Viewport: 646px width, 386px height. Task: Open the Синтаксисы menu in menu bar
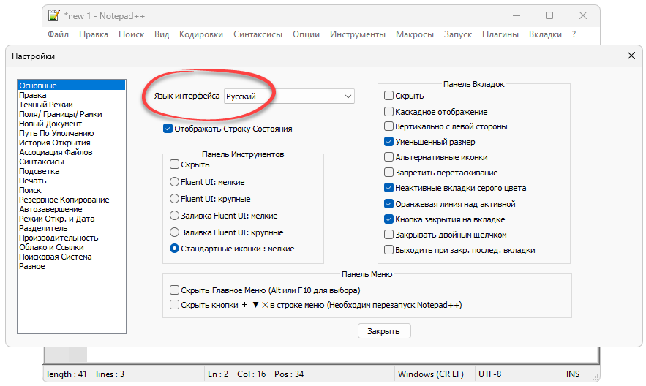pos(258,34)
